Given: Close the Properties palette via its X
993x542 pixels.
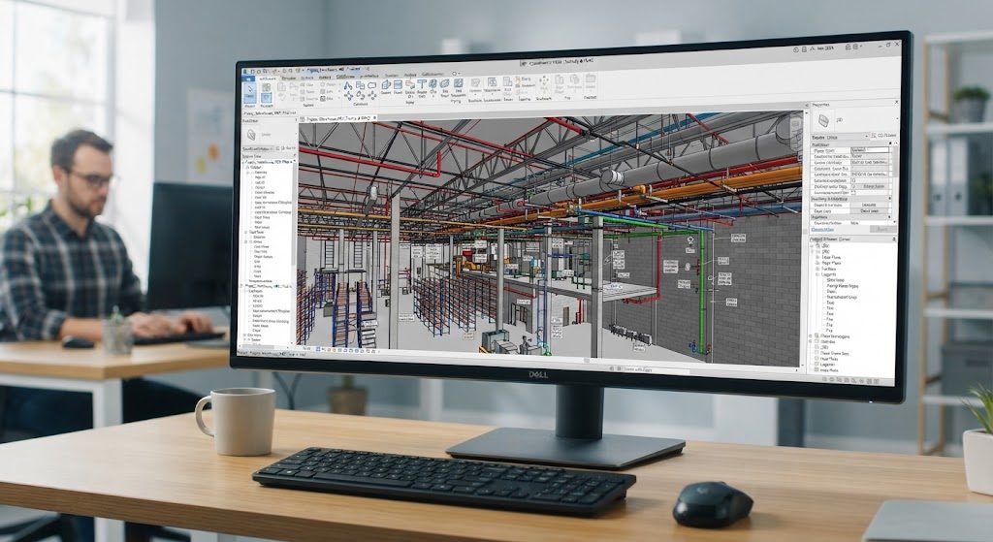Looking at the screenshot, I should (x=897, y=102).
